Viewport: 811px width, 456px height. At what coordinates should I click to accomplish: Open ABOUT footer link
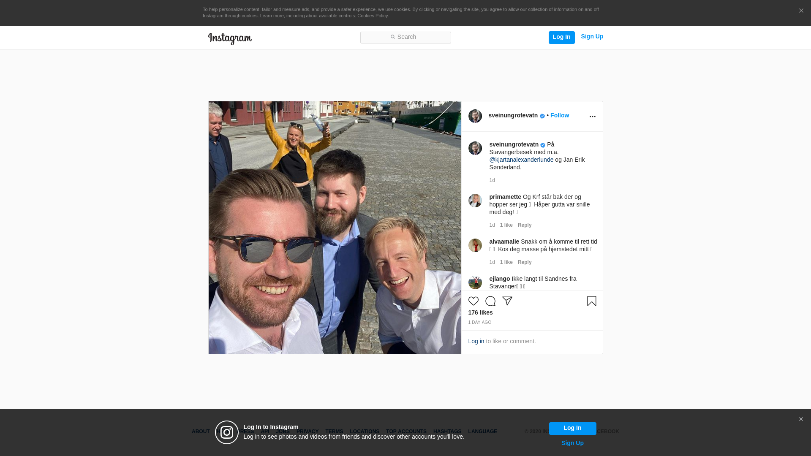[x=201, y=432]
